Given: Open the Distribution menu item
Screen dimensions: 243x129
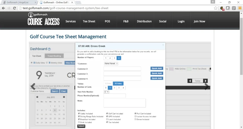Looking at the screenshot, I should point(144,21).
